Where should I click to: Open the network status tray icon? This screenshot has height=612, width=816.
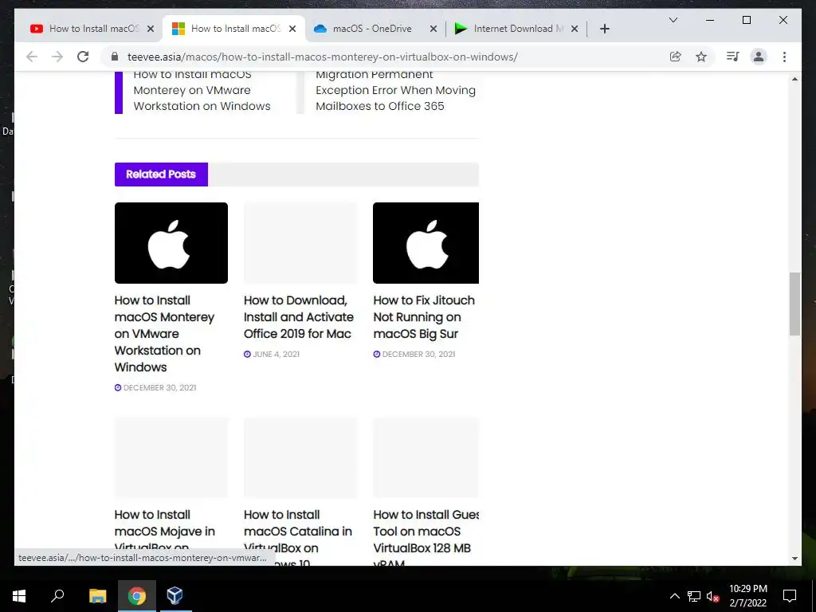[694, 596]
